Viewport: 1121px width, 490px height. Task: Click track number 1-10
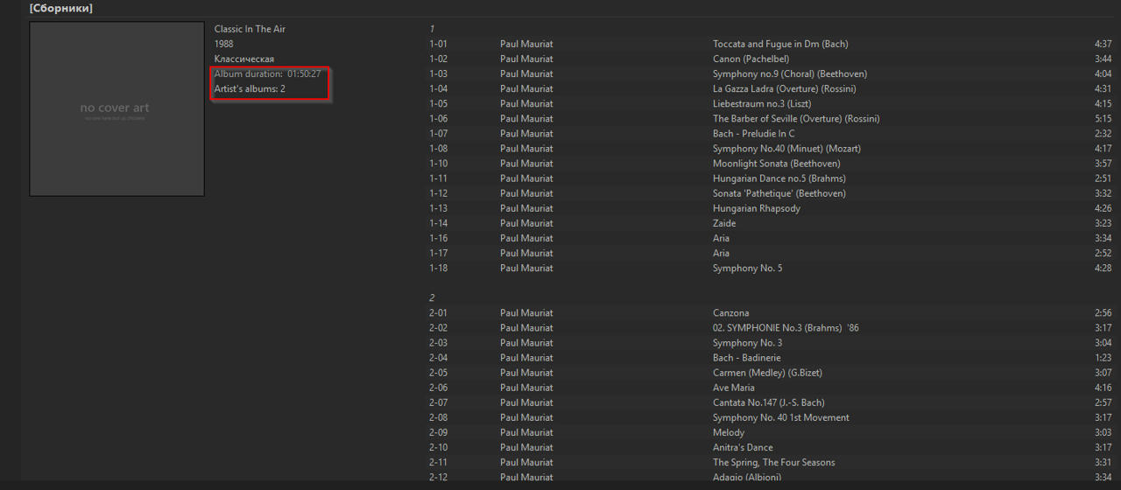(x=438, y=163)
